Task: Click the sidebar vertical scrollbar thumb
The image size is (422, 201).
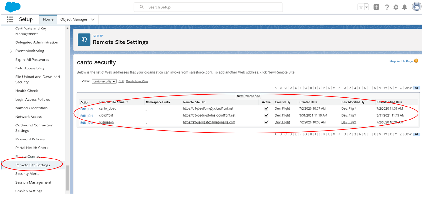Action: coord(68,178)
